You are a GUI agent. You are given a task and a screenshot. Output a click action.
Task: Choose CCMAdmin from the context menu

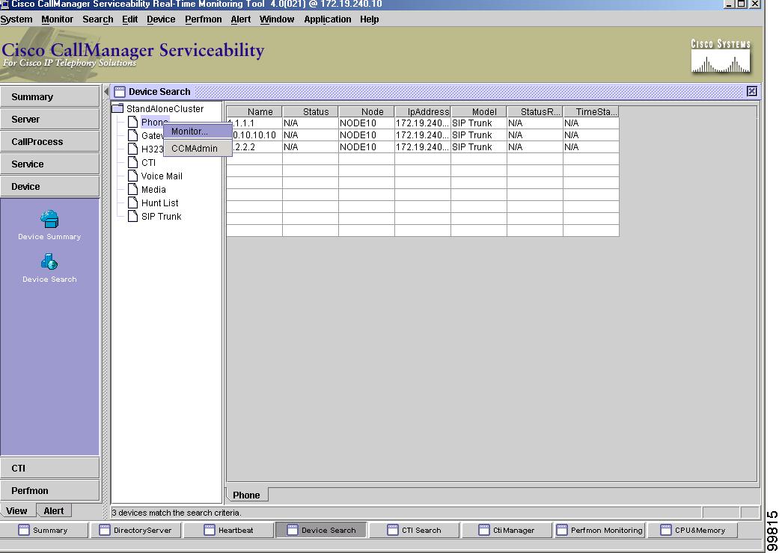tap(198, 149)
